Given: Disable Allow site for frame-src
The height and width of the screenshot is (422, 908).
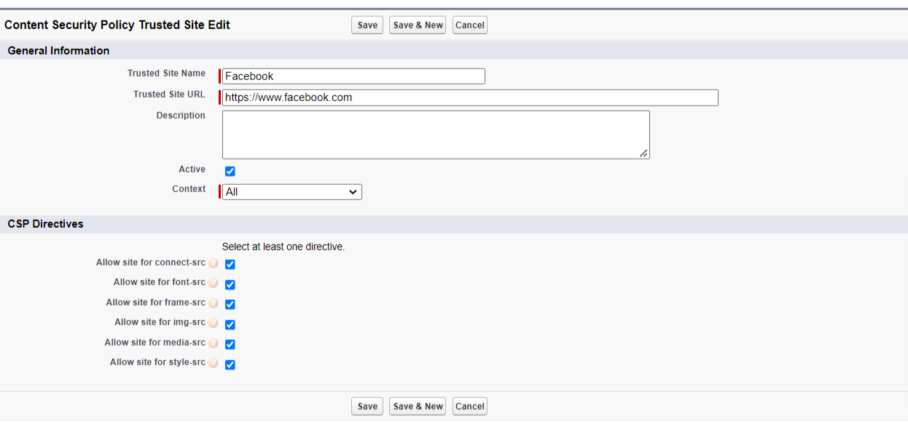Looking at the screenshot, I should [230, 305].
